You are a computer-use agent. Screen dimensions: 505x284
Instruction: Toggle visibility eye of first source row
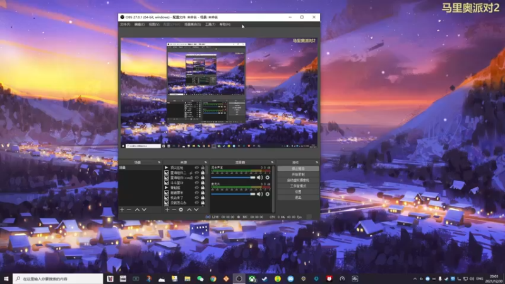click(x=197, y=168)
